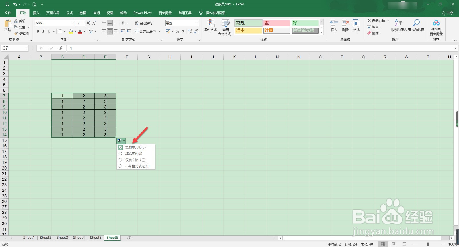Open the File (文件) tab
This screenshot has width=459, height=247.
pyautogui.click(x=8, y=13)
